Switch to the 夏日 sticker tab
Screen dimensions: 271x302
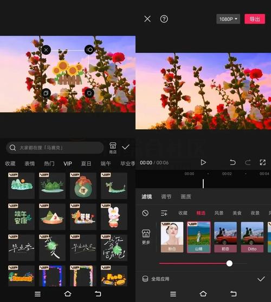(86, 163)
